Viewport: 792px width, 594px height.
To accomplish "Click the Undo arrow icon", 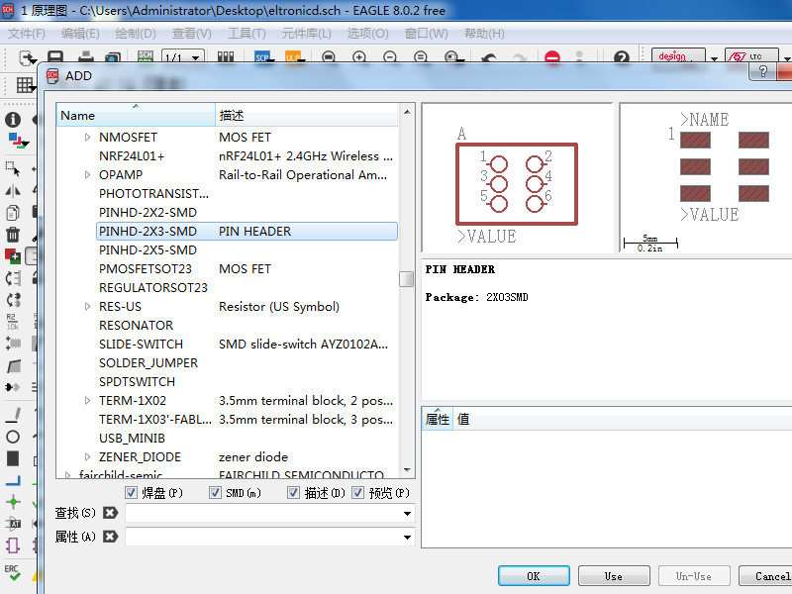I will [489, 57].
